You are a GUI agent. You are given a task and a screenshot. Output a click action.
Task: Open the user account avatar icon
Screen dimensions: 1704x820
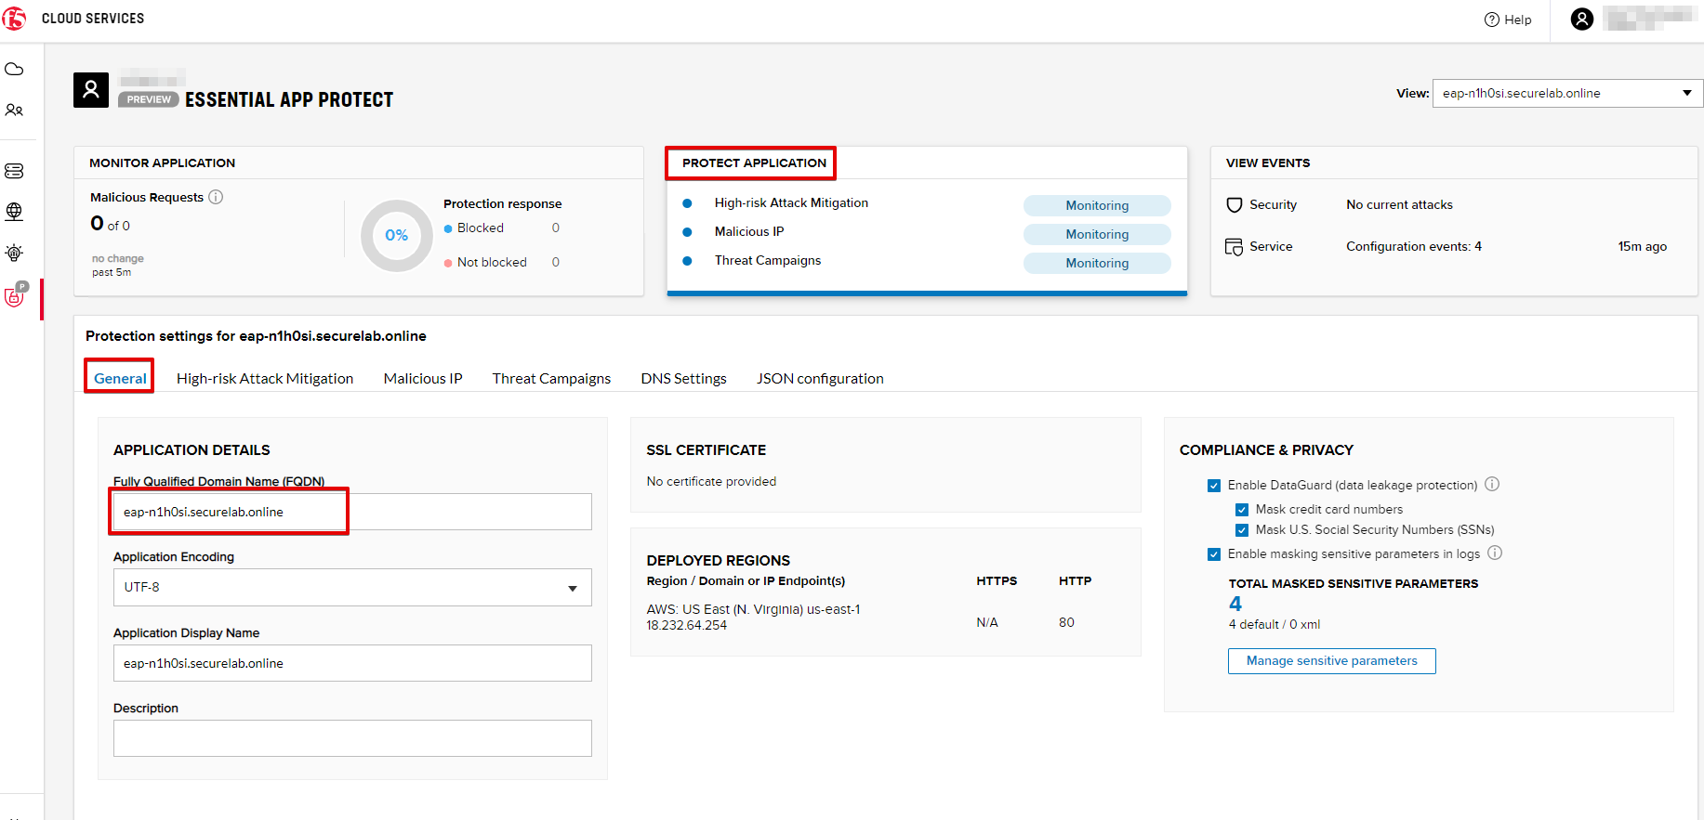[1582, 19]
